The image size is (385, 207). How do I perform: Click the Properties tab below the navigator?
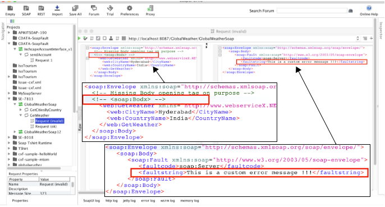20,201
